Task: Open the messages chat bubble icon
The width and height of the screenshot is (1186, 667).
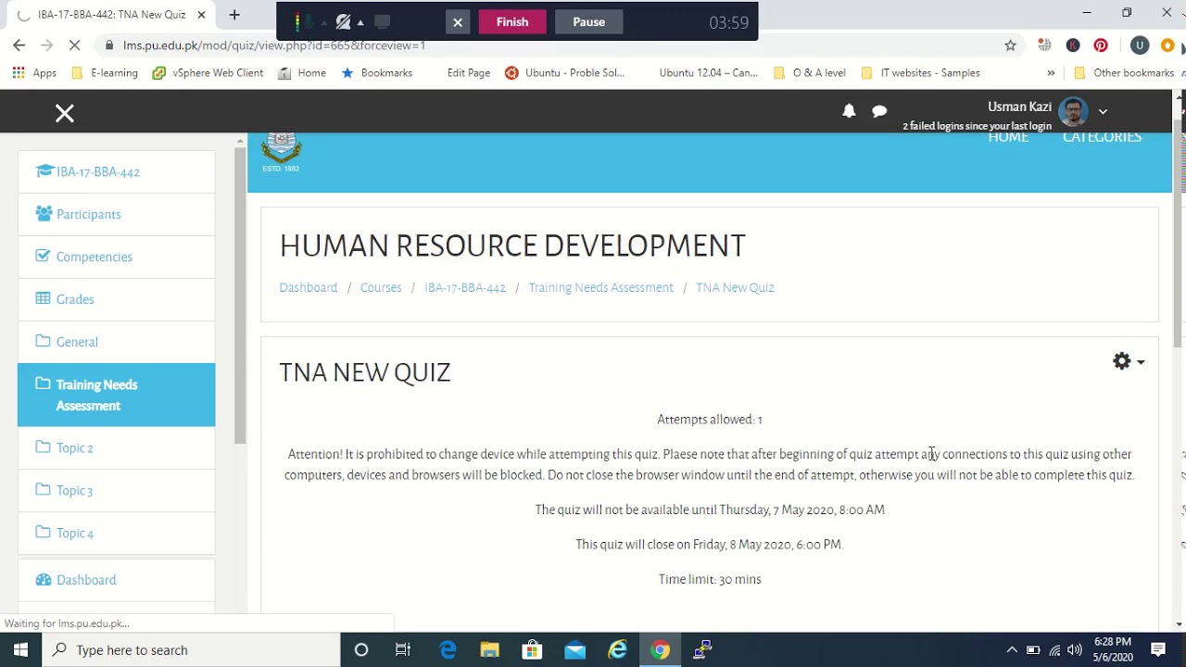Action: [x=879, y=111]
